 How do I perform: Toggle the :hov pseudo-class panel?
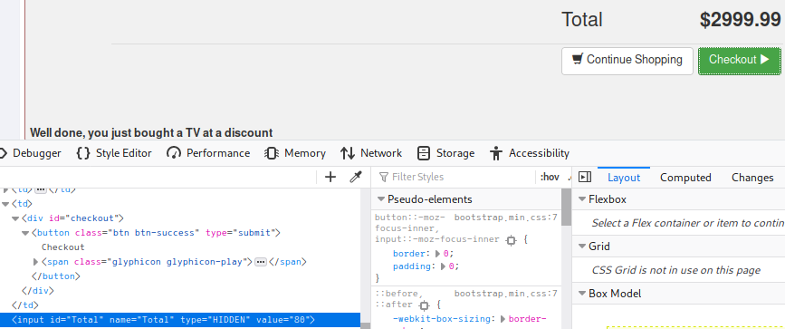pos(550,177)
